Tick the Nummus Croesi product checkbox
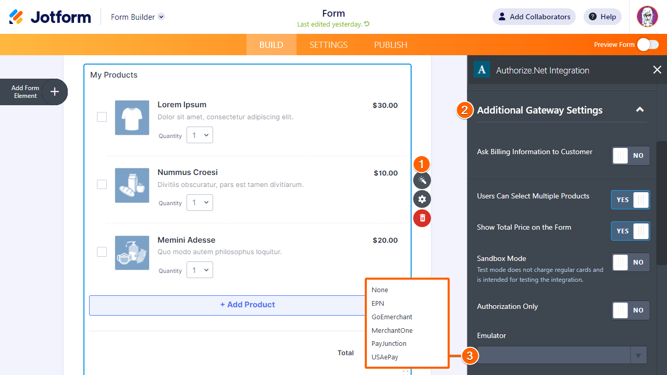This screenshot has width=667, height=375. (102, 184)
